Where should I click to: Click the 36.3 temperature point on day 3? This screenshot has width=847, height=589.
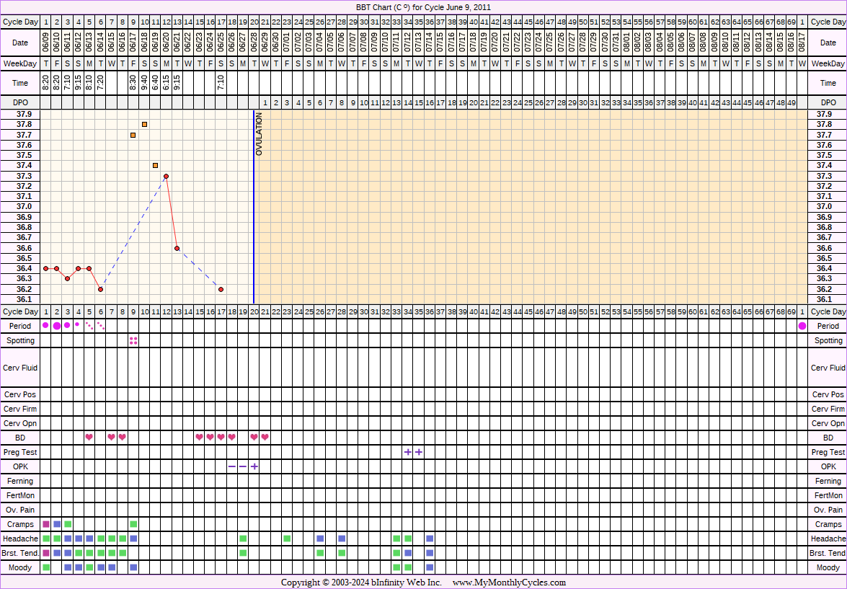pyautogui.click(x=68, y=278)
